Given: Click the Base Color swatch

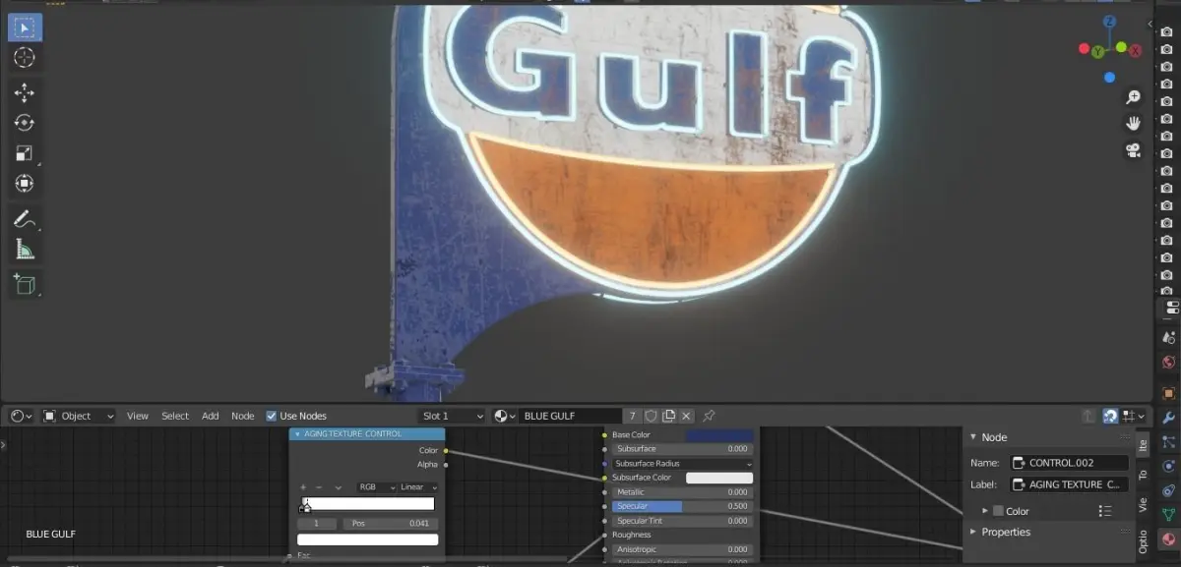Looking at the screenshot, I should tap(719, 434).
